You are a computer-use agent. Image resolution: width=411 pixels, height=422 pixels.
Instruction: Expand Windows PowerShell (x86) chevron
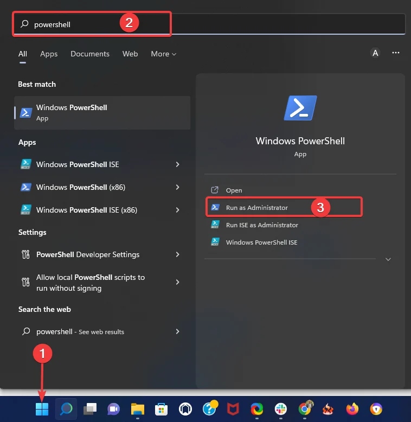177,187
